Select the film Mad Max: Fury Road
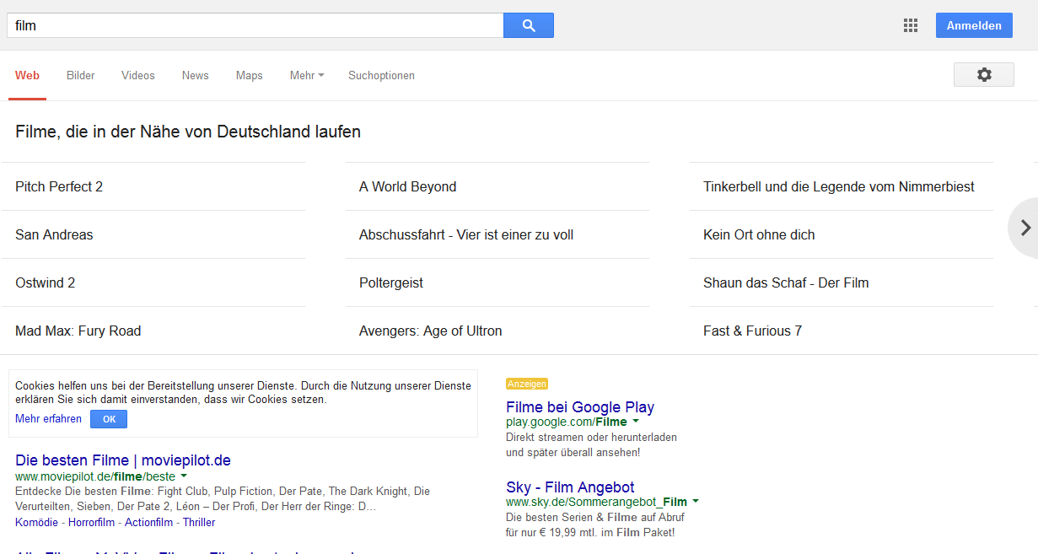This screenshot has height=554, width=1038. (x=78, y=331)
